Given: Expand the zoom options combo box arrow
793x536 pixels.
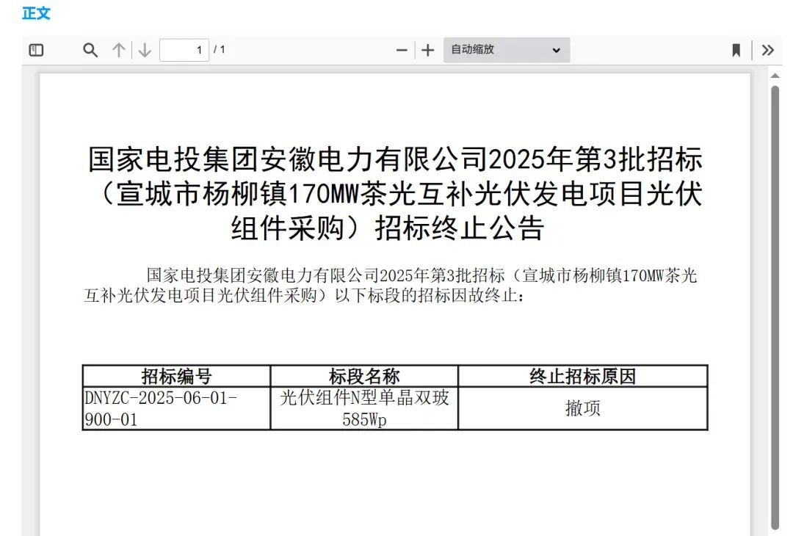Looking at the screenshot, I should pyautogui.click(x=557, y=50).
